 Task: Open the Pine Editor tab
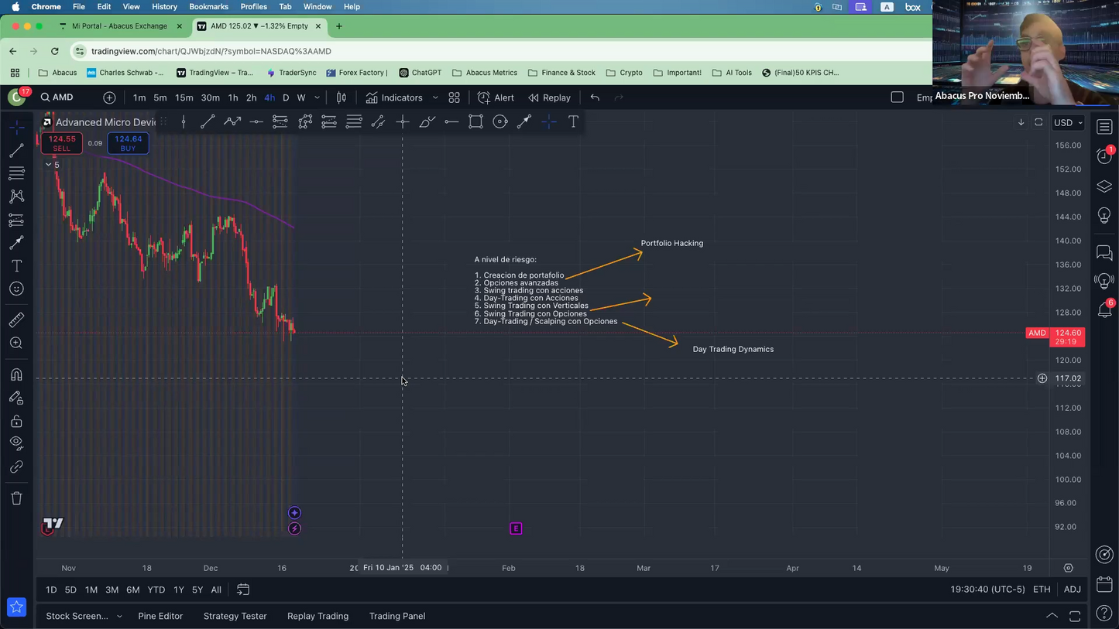(x=160, y=616)
